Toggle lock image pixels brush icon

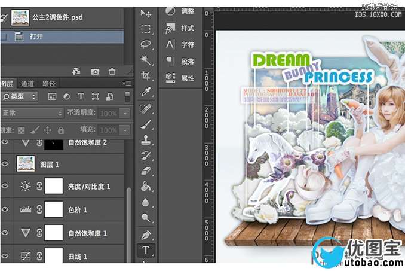pos(35,130)
